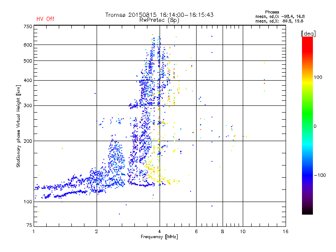Click x-axis tick label '6'
Image resolution: width=336 pixels, height=252 pixels.
[x=196, y=231]
